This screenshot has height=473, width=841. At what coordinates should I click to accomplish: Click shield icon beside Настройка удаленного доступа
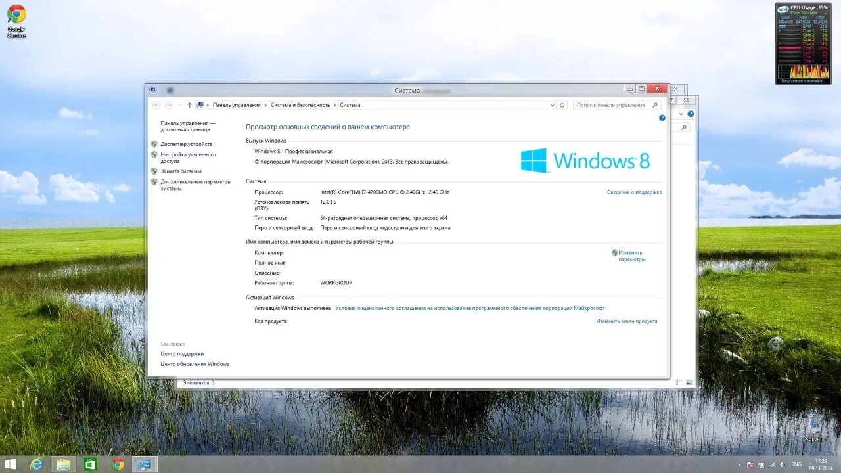point(154,155)
